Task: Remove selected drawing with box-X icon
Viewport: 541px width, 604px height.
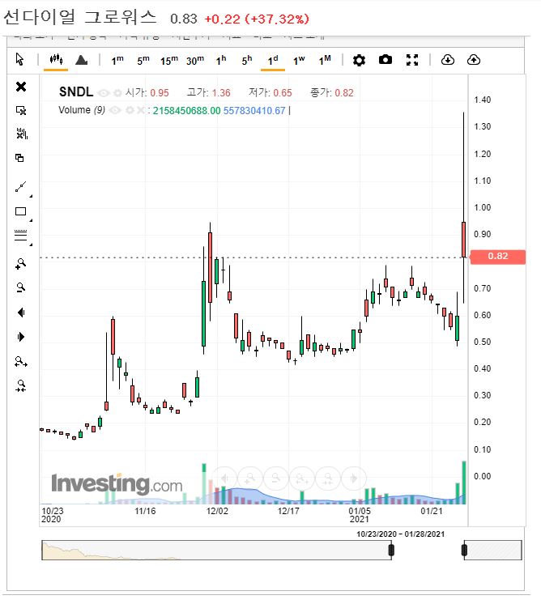Action: point(21,111)
